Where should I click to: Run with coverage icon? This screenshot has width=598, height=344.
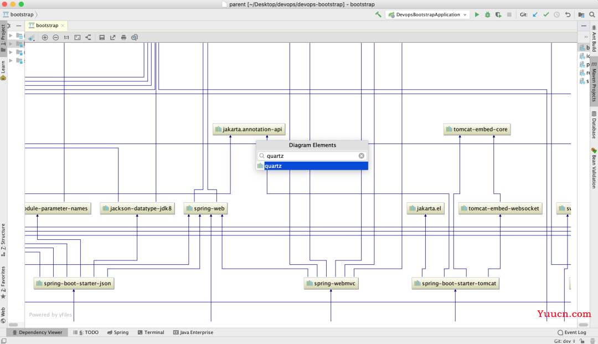pyautogui.click(x=498, y=14)
